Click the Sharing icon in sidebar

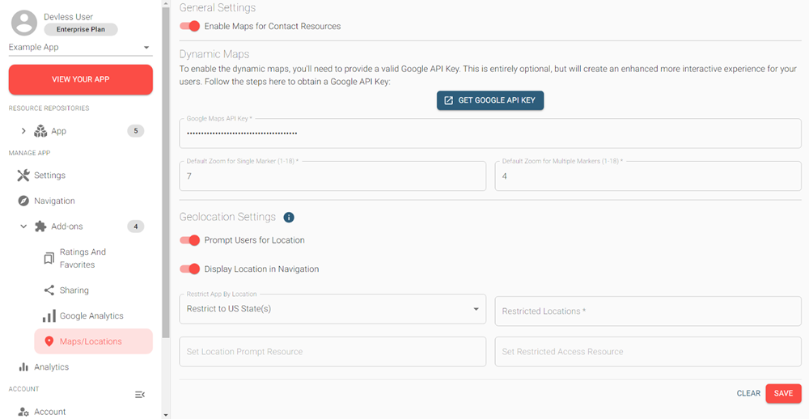click(x=49, y=290)
